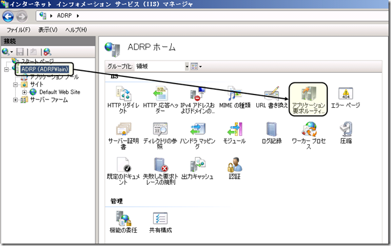
Task: Select Default Web Site in the tree
Action: click(x=60, y=92)
